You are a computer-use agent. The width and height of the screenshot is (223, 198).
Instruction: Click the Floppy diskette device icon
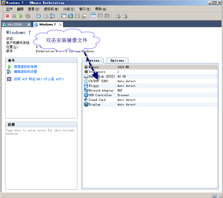coord(86,86)
